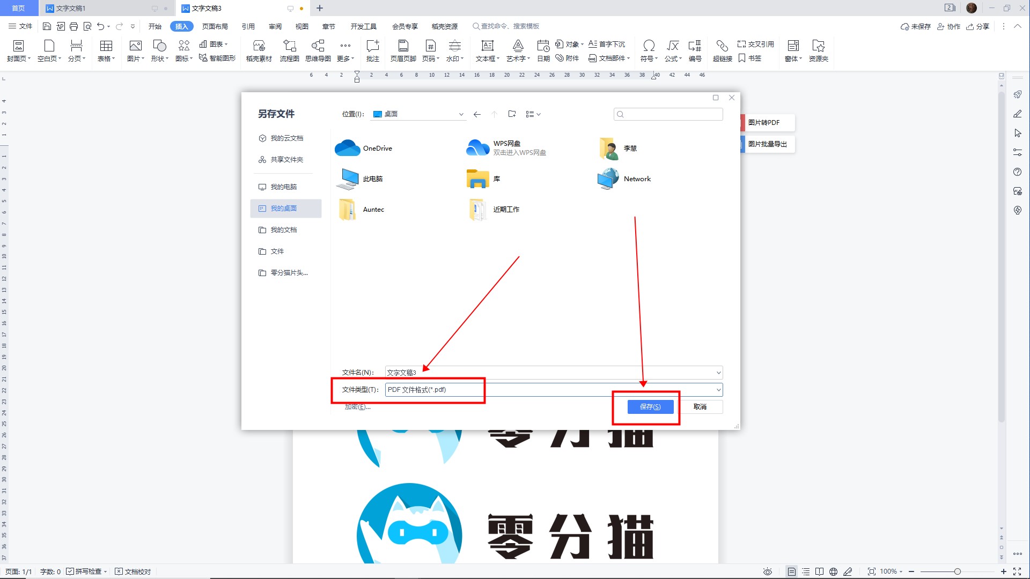The width and height of the screenshot is (1030, 579).
Task: Adjust the zoom slider handle
Action: point(957,571)
